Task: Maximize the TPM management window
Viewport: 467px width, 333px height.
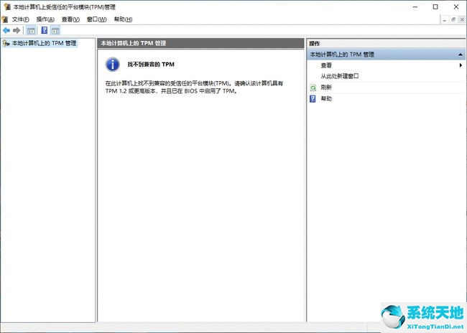Action: click(x=435, y=6)
